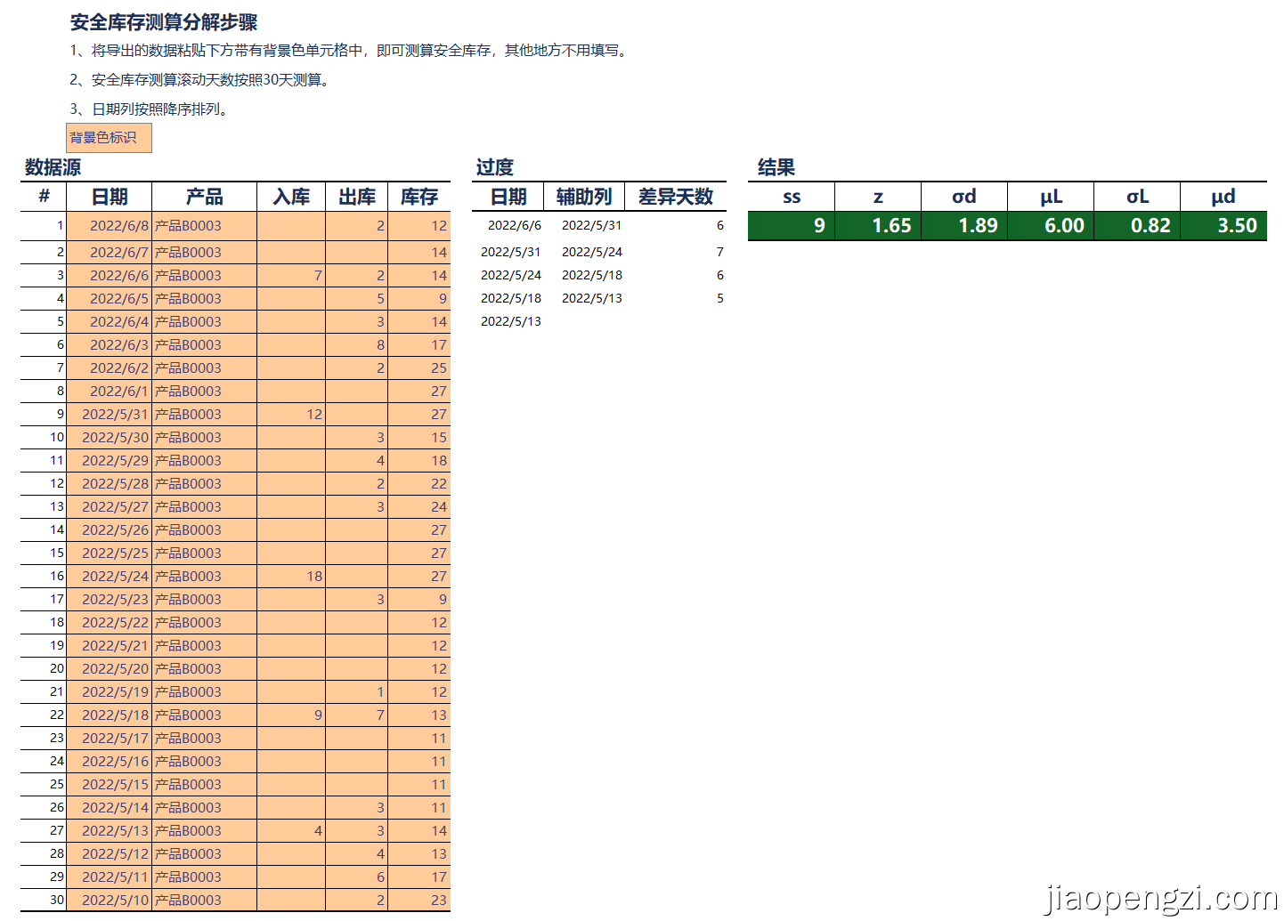Select date cell 2022/6/7
Screen dimensions: 1284x921
point(110,253)
